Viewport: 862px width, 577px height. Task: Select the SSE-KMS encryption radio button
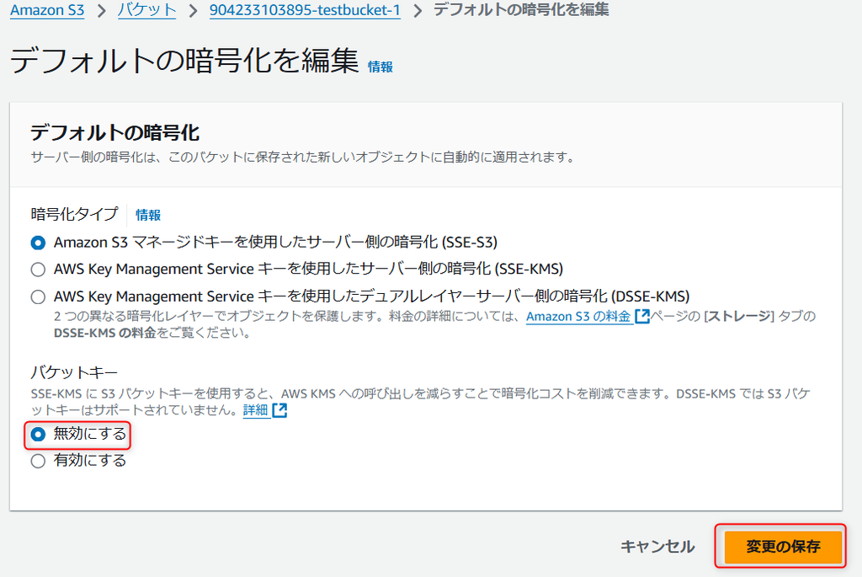click(38, 270)
